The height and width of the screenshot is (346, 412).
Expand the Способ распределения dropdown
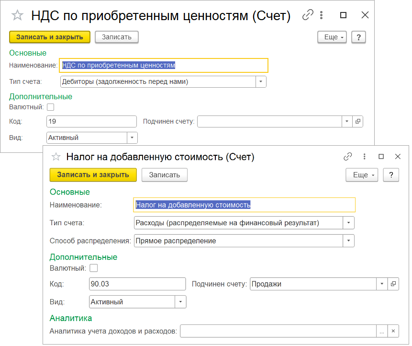coord(349,241)
